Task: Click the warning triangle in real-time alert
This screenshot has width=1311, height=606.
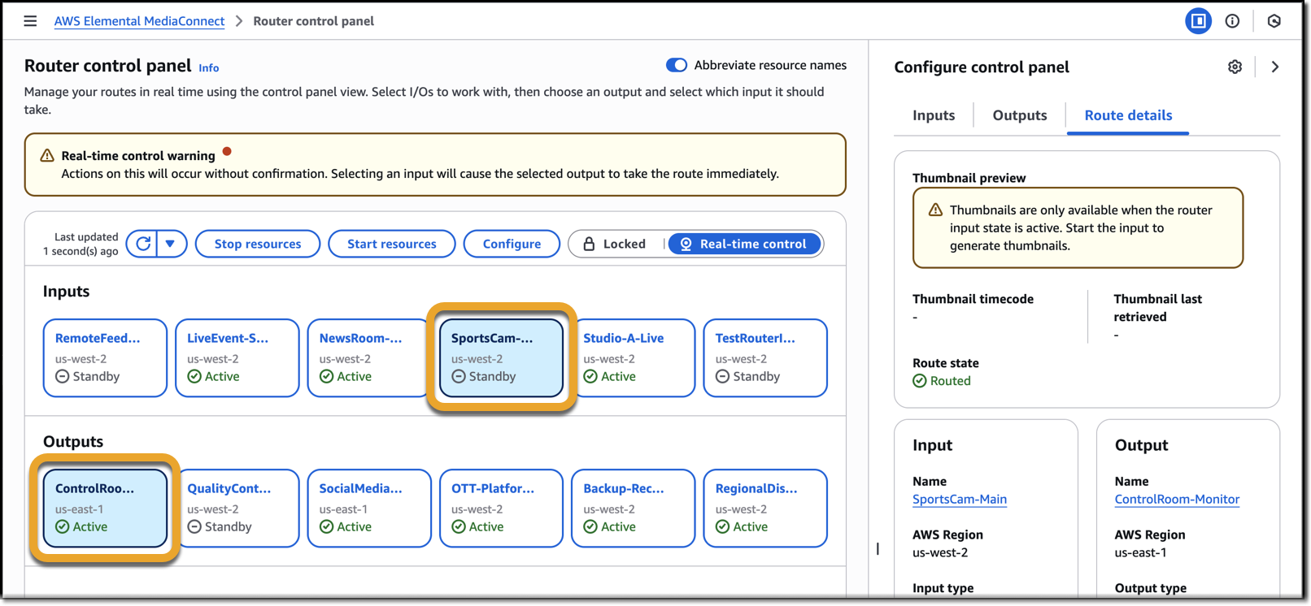Action: (47, 156)
